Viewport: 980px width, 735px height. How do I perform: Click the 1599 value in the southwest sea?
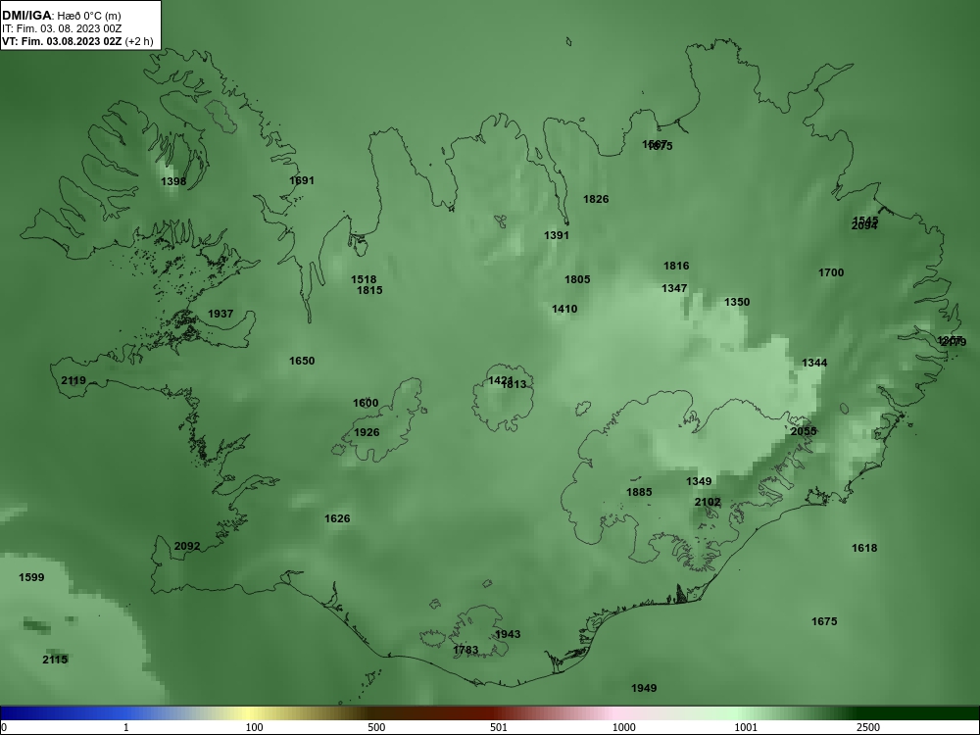(31, 577)
